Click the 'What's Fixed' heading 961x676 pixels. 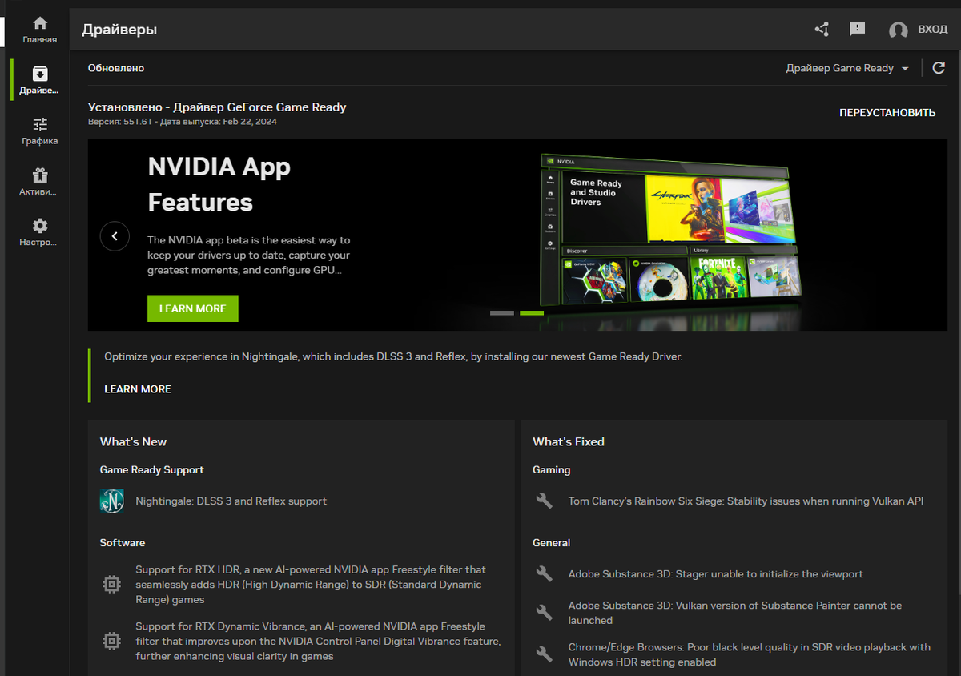[569, 441]
